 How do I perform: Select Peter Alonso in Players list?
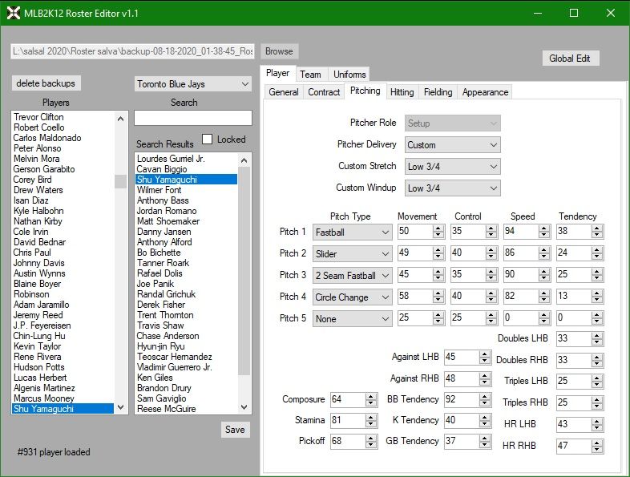(x=38, y=148)
